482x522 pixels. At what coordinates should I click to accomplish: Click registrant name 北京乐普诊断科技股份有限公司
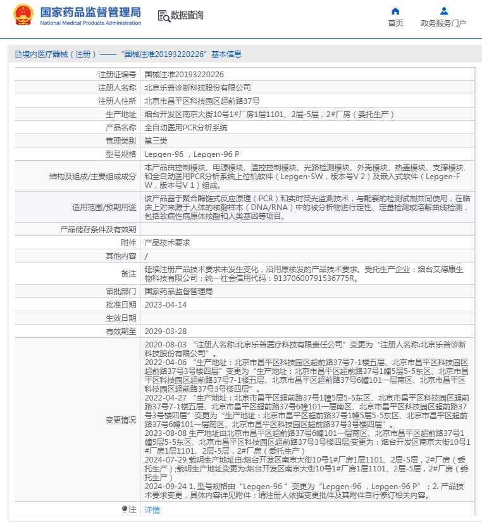(x=198, y=88)
